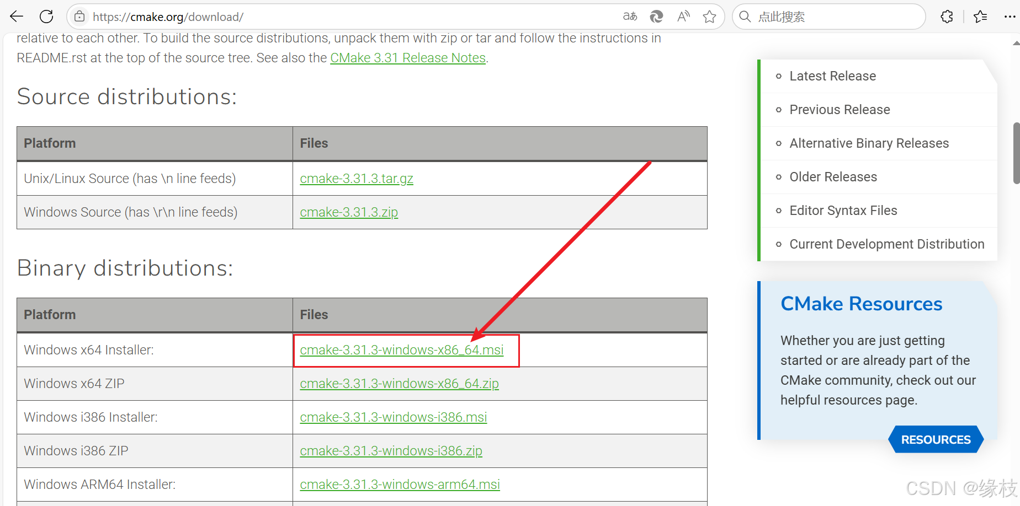Click the magnifier in the search box
The image size is (1020, 506).
tap(745, 17)
